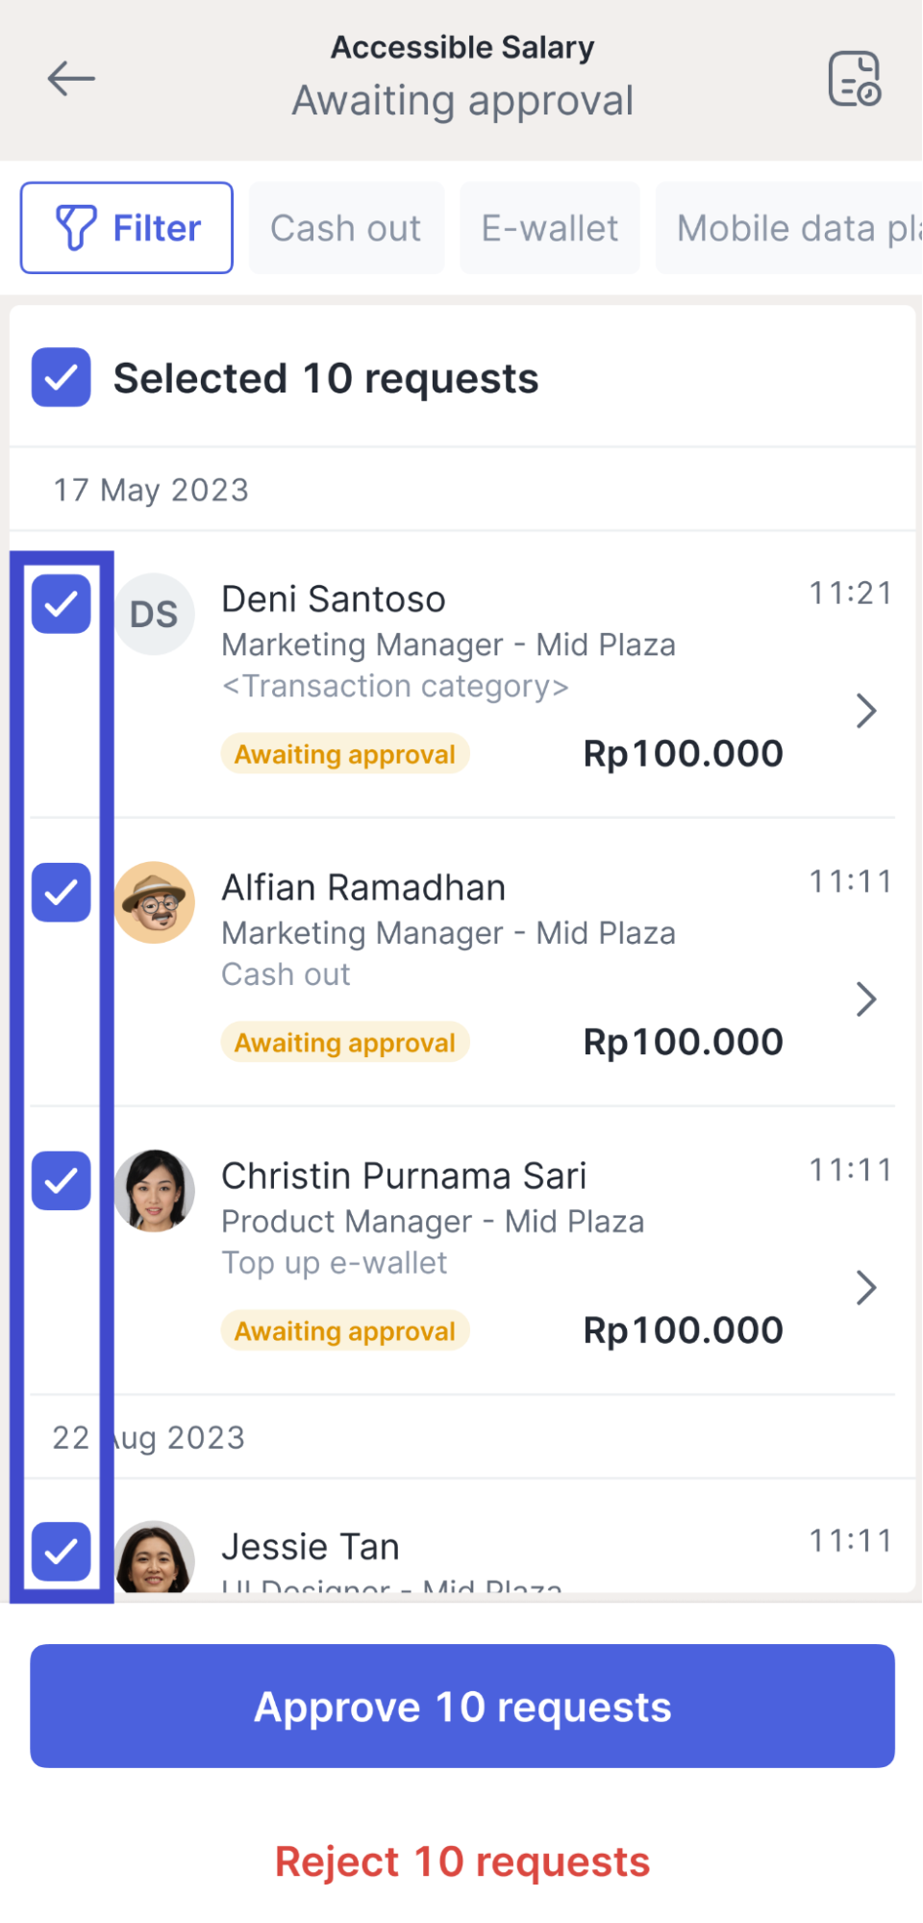Open the request history document icon

pyautogui.click(x=854, y=79)
